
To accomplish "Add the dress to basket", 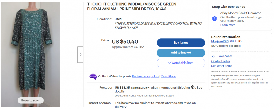I will click(181, 53).
